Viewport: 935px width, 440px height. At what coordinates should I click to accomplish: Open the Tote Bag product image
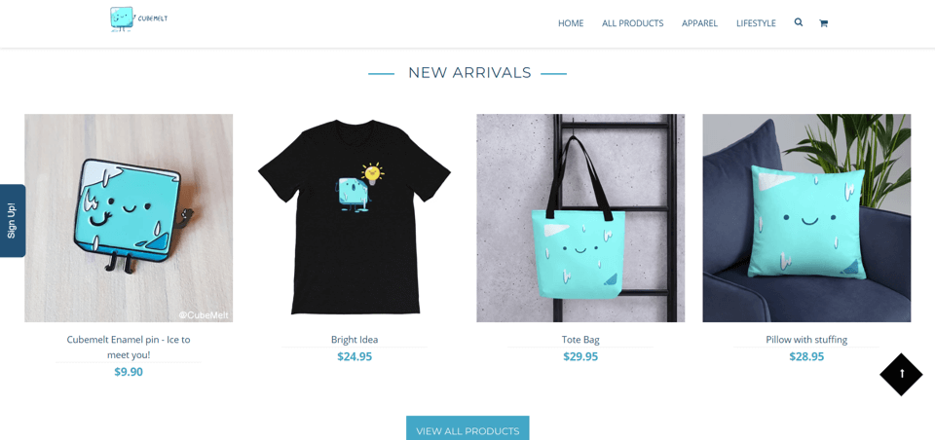580,218
